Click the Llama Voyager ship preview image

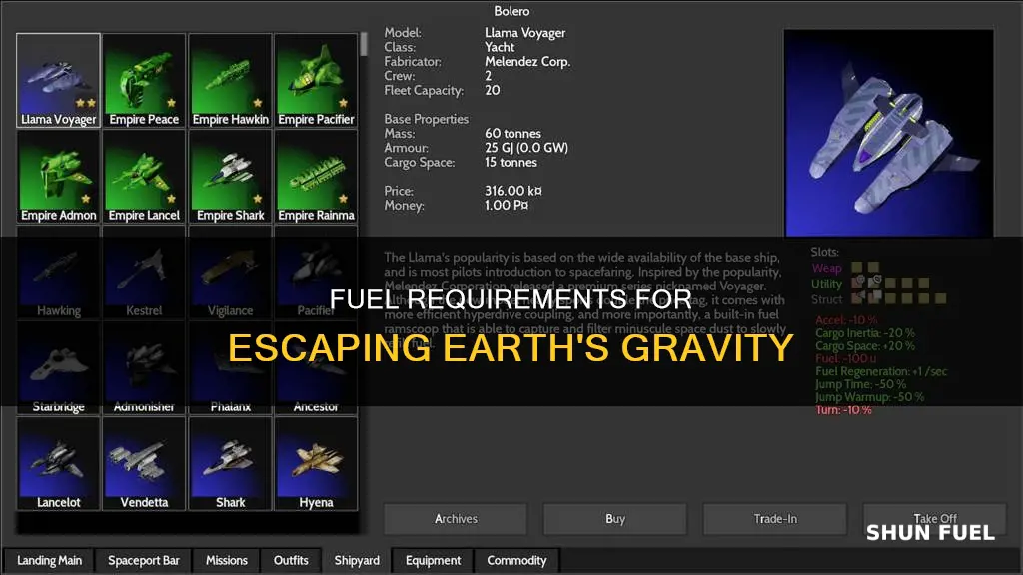pyautogui.click(x=888, y=133)
